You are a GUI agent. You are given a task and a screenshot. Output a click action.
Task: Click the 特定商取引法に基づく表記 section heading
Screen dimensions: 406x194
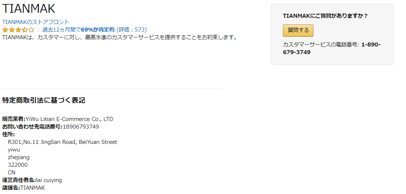[44, 100]
